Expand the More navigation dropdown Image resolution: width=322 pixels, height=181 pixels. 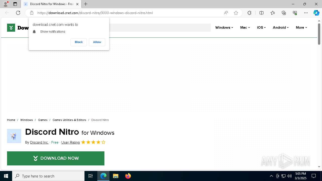click(301, 27)
